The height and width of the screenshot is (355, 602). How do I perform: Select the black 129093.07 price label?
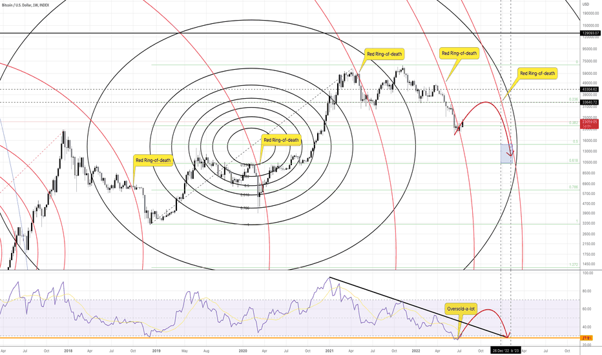(x=590, y=34)
